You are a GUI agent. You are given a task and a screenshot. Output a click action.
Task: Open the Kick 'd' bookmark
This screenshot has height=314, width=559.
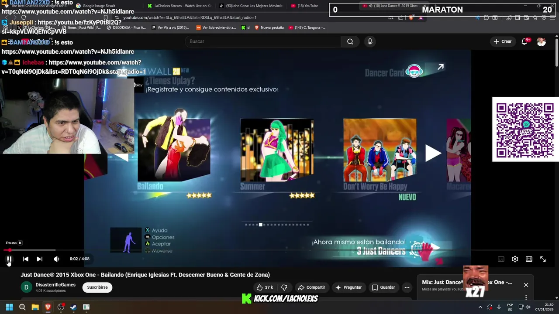[245, 27]
